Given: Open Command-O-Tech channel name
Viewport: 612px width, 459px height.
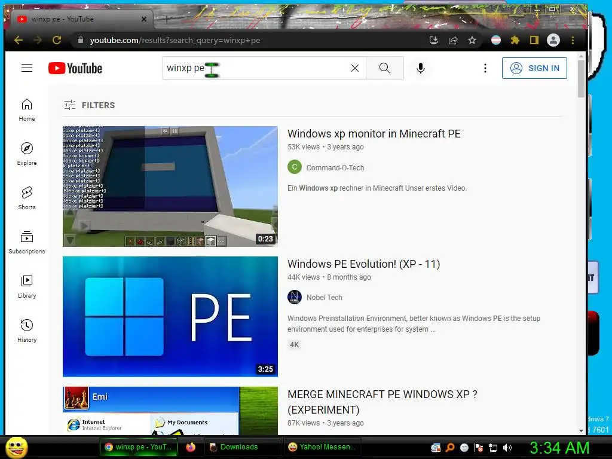Looking at the screenshot, I should (335, 168).
